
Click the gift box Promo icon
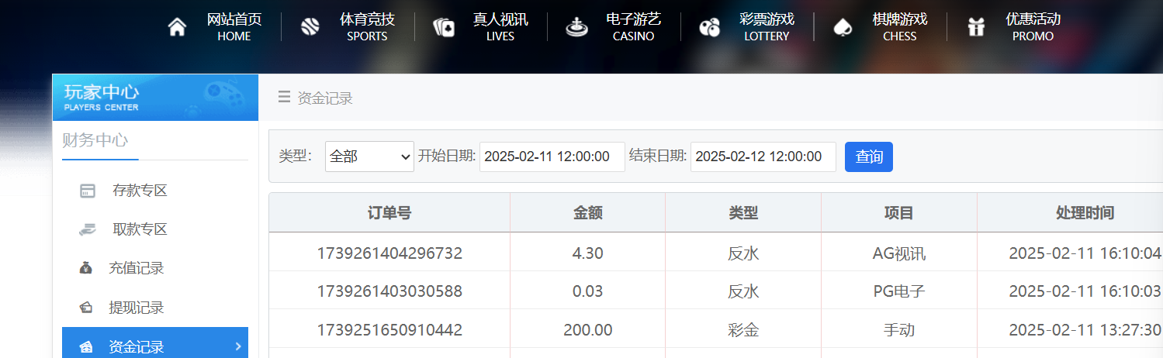[x=976, y=27]
